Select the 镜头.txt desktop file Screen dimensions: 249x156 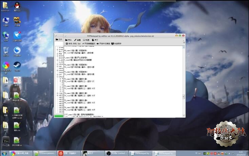pos(17,126)
